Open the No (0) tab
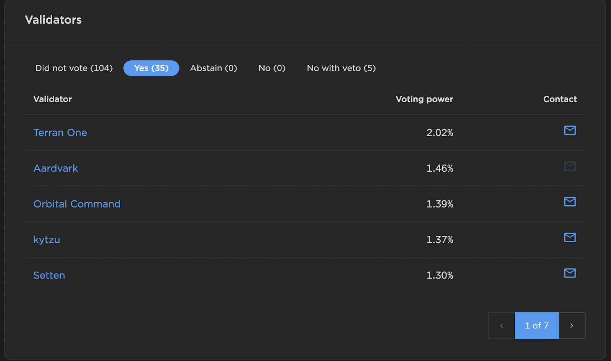This screenshot has height=361, width=611. tap(272, 68)
